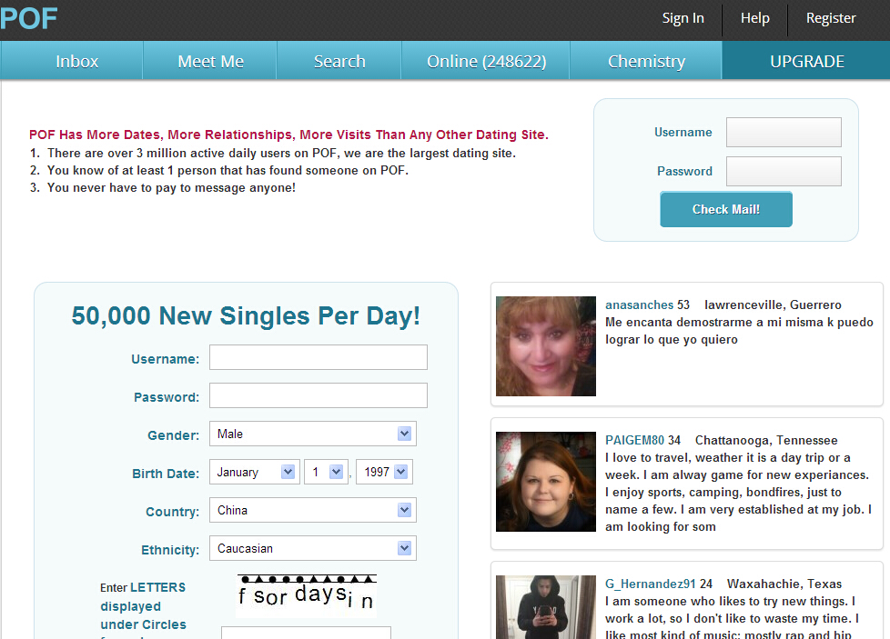Click text 'You never have to pay to message anyone!'
The width and height of the screenshot is (890, 639).
[171, 187]
